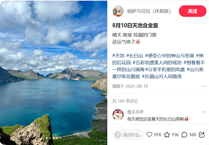Open the #历遍山河人间值得 hashtag
Screen dimensions: 209x145
point(162,77)
